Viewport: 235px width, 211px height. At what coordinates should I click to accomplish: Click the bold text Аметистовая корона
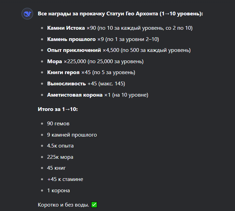click(75, 95)
